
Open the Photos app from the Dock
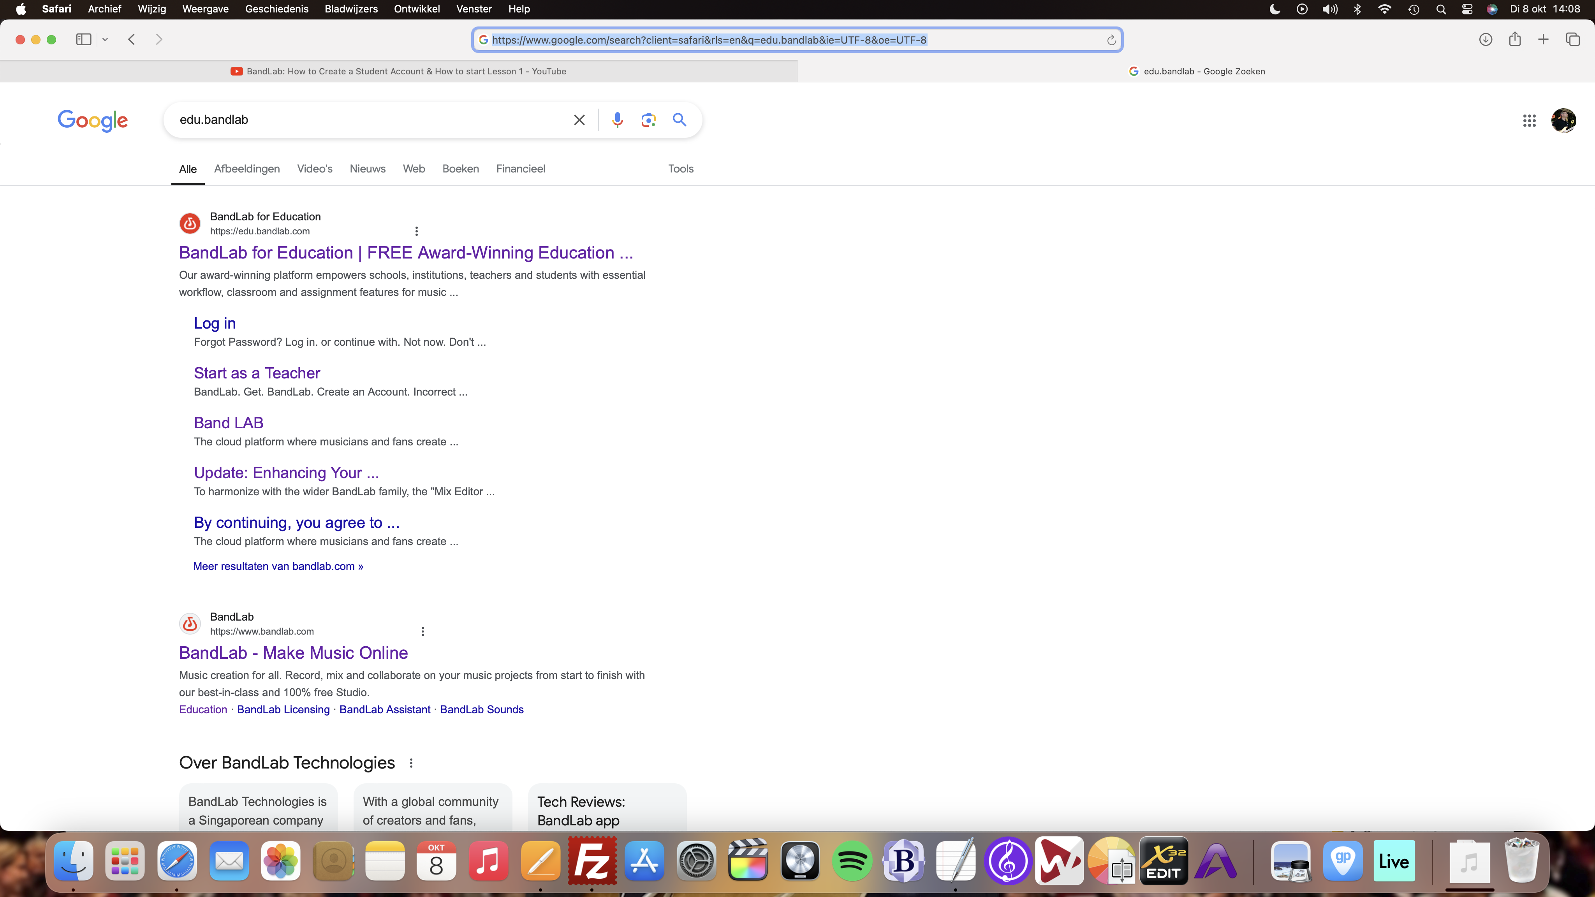[280, 860]
